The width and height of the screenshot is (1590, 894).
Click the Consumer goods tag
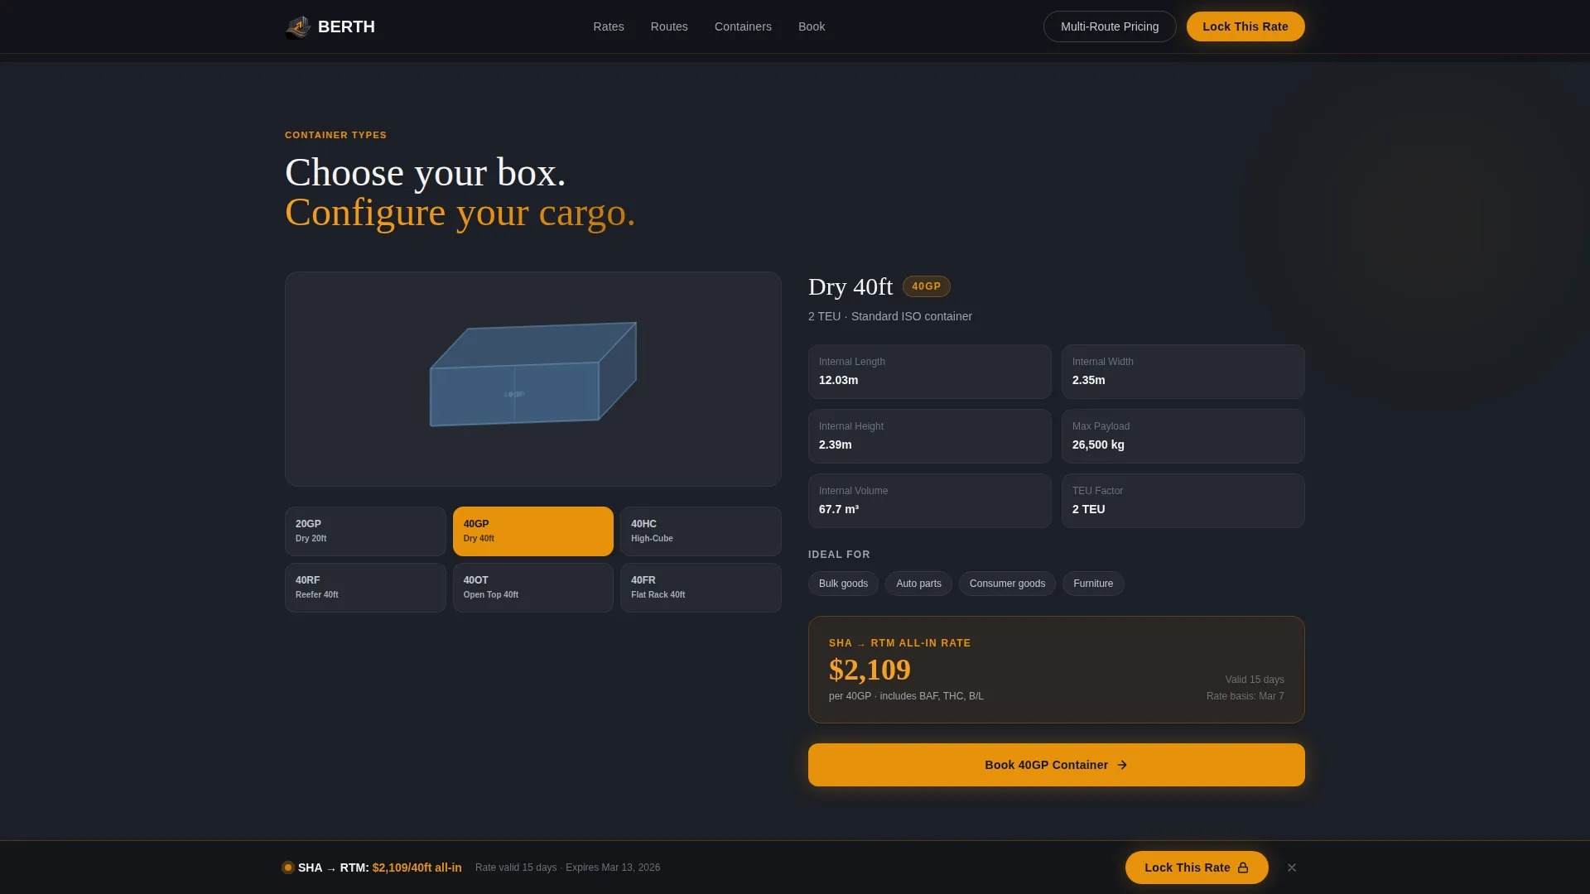point(1007,584)
